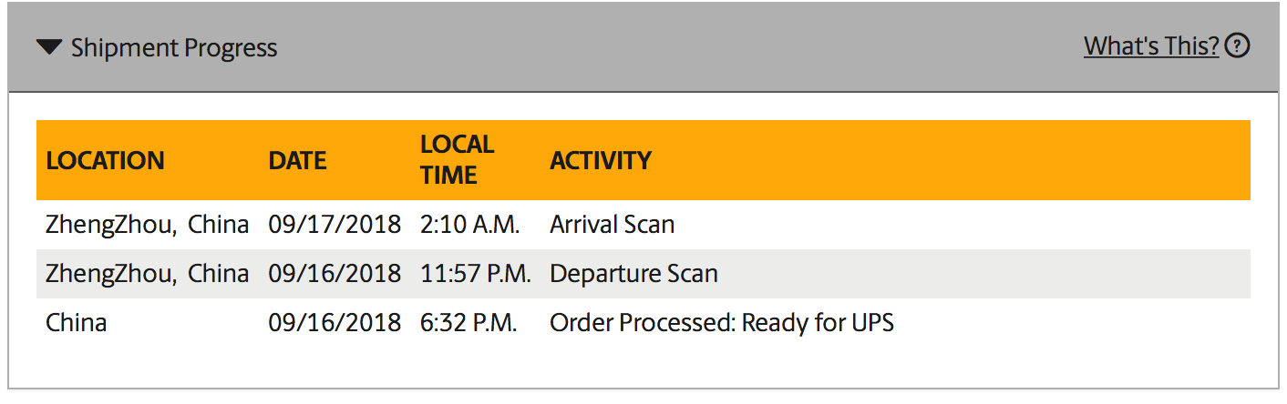Screen dimensions: 1287x404
Task: Click the 6:32 P.M. time cell
Action: [x=468, y=323]
